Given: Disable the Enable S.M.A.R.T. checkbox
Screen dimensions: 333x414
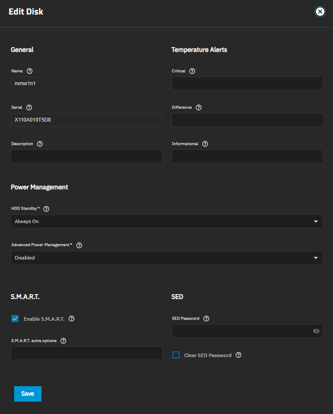Looking at the screenshot, I should 15,319.
